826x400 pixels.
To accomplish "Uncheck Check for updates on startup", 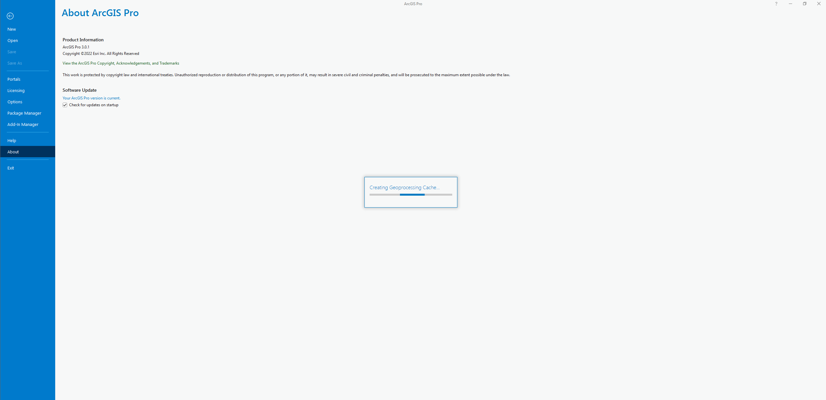I will (x=65, y=105).
